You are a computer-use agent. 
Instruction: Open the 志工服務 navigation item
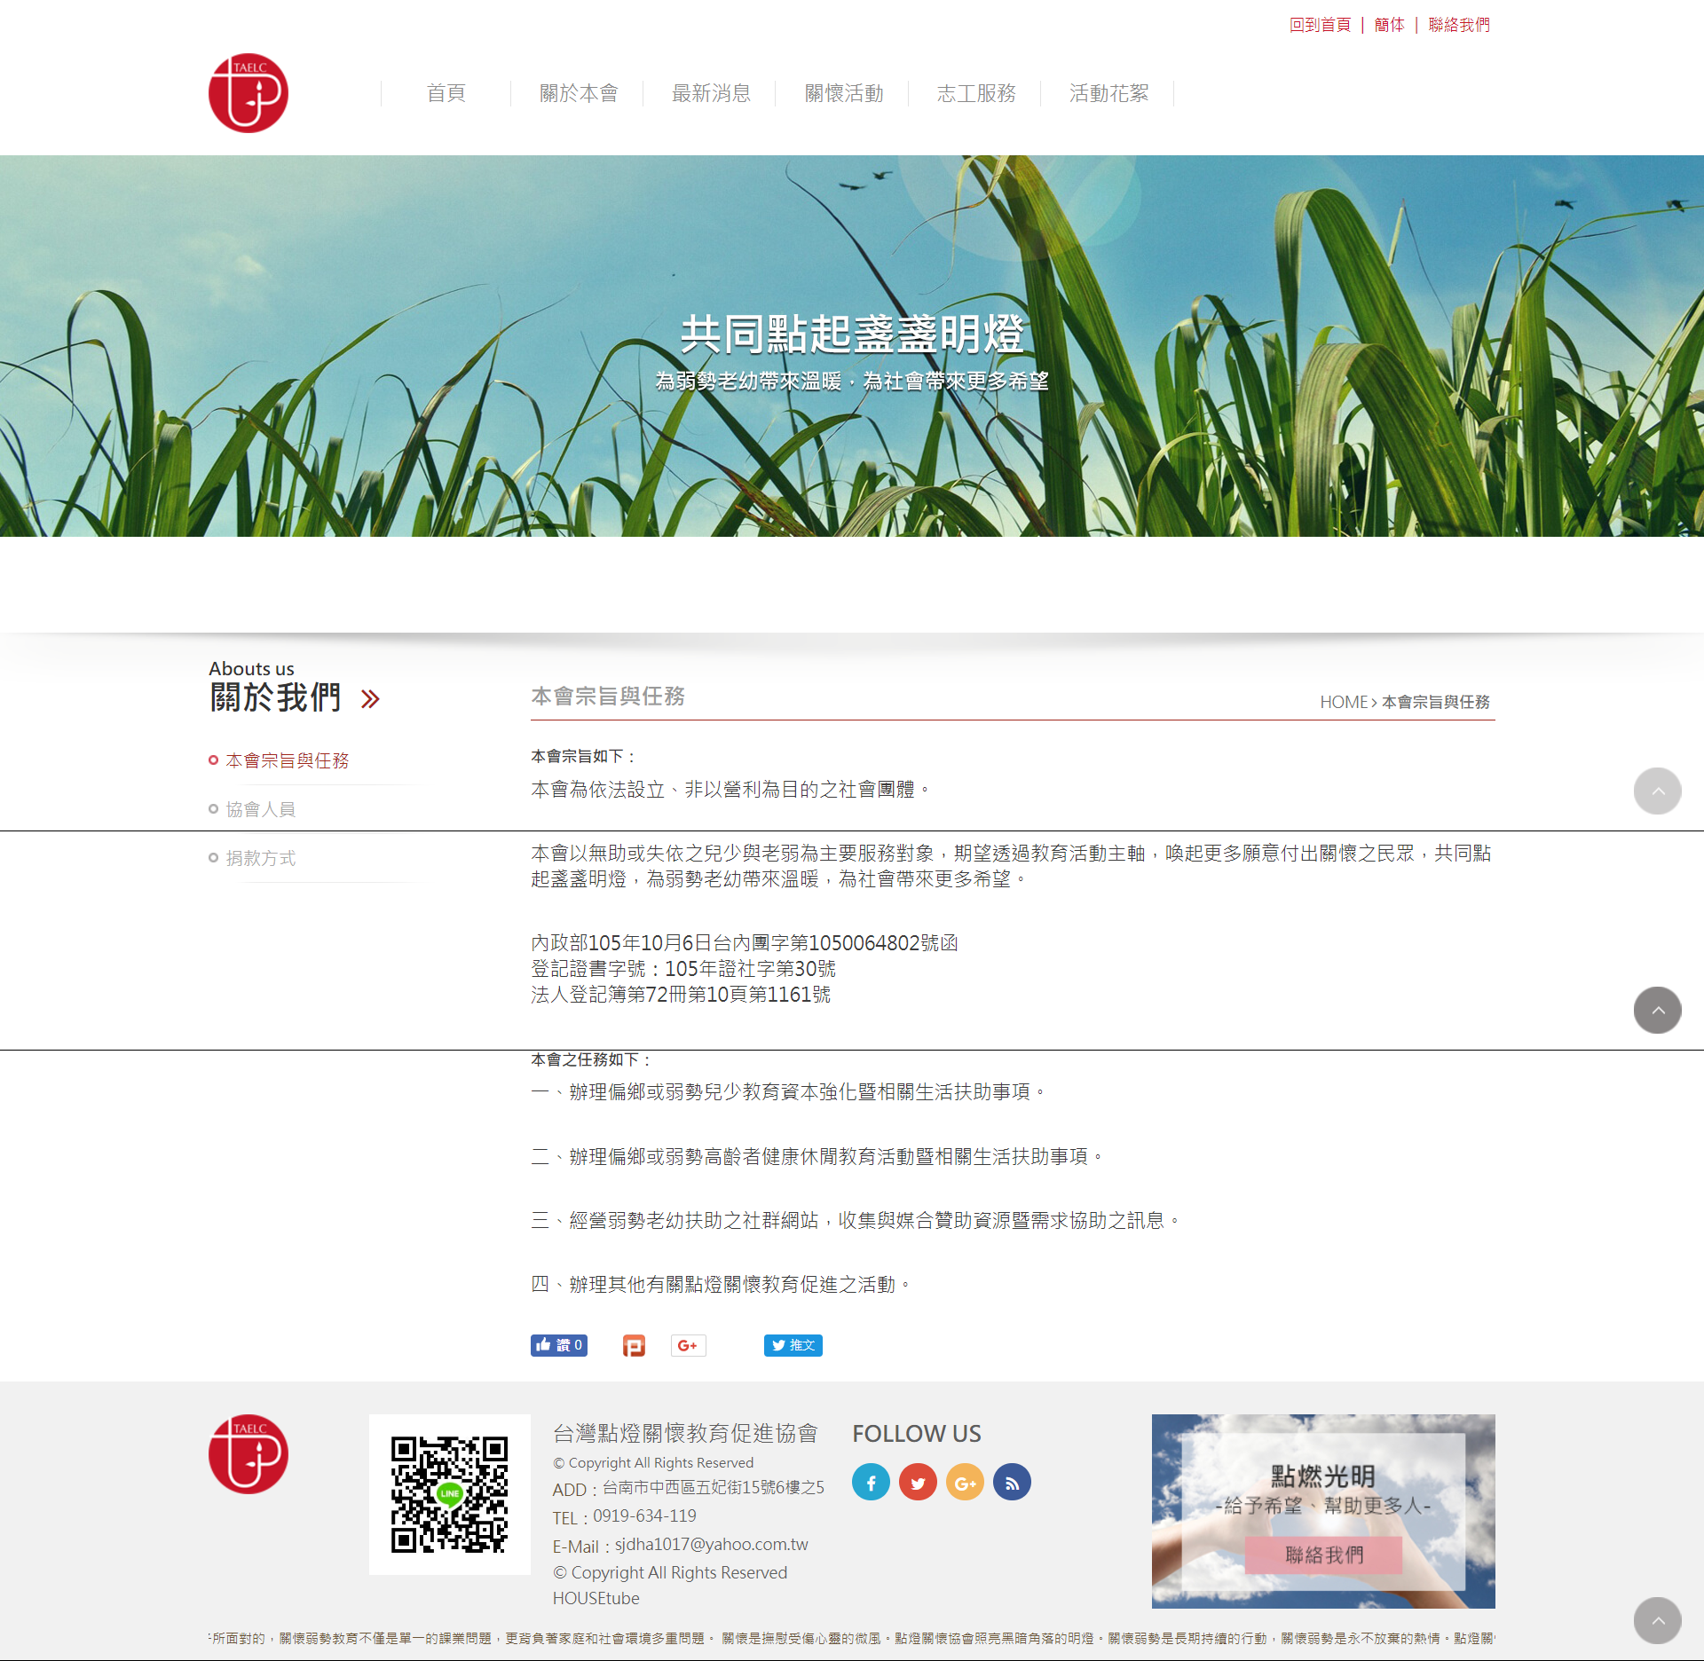pyautogui.click(x=975, y=93)
